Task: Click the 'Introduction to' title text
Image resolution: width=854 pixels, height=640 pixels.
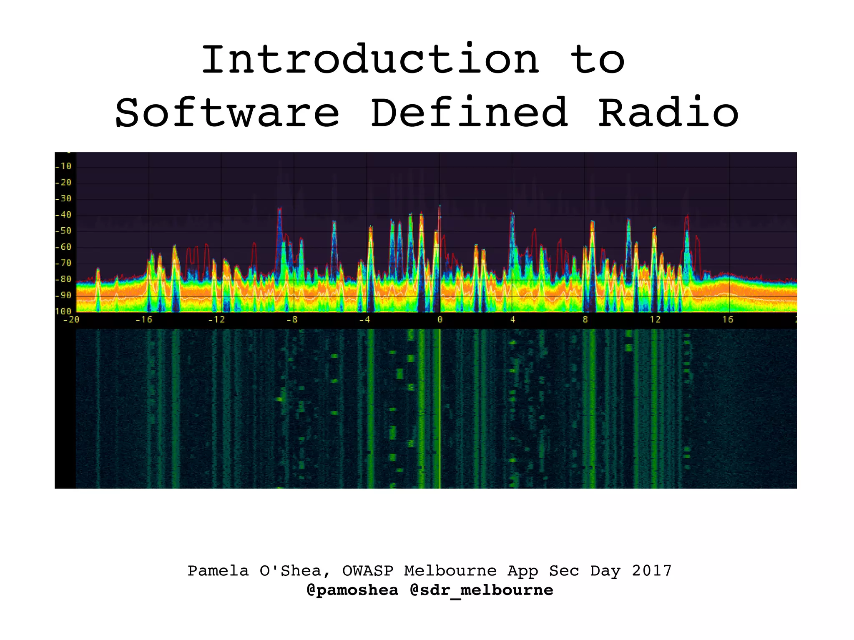Action: (413, 60)
